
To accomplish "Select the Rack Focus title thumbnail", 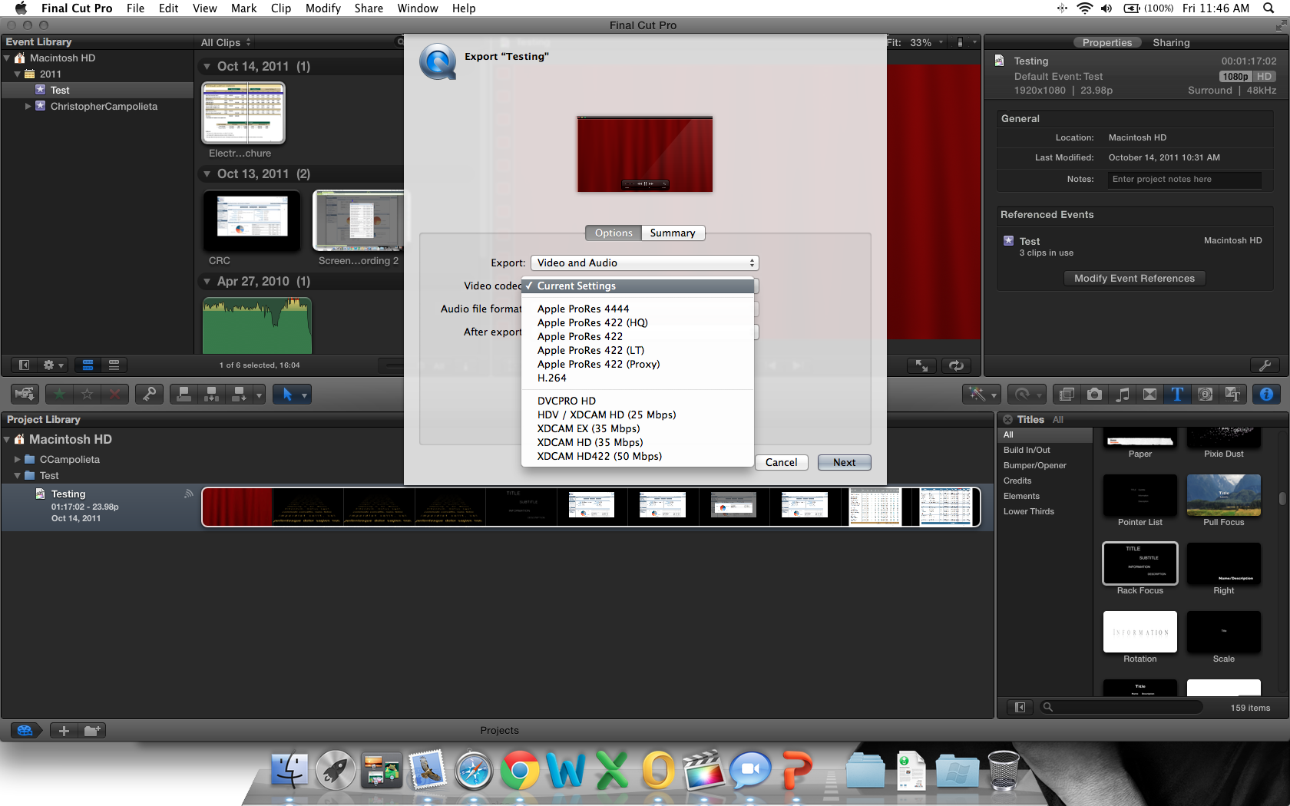I will [1140, 564].
